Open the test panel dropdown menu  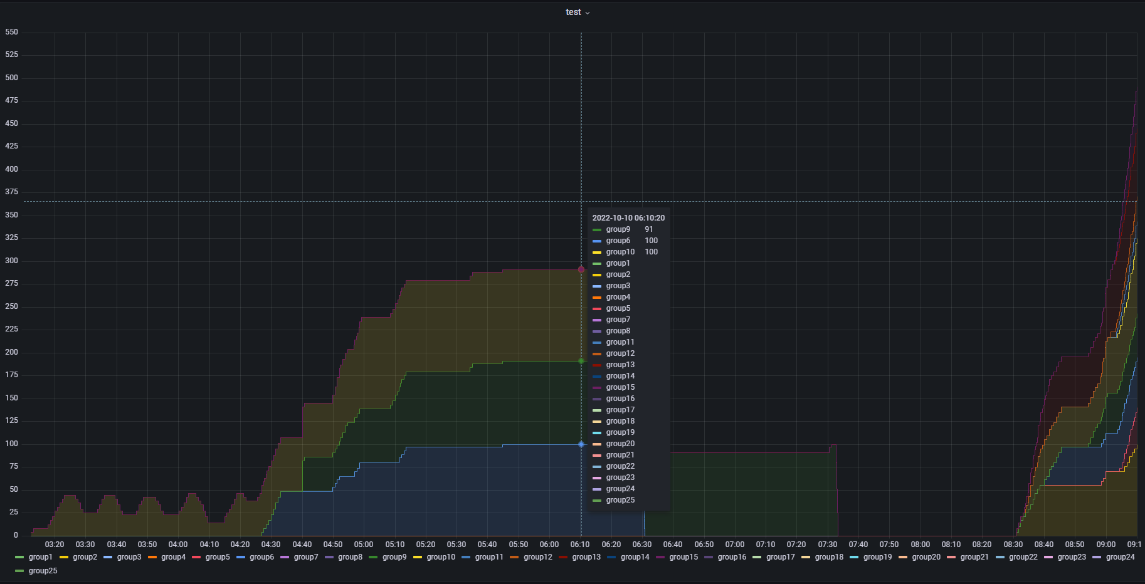pos(576,12)
